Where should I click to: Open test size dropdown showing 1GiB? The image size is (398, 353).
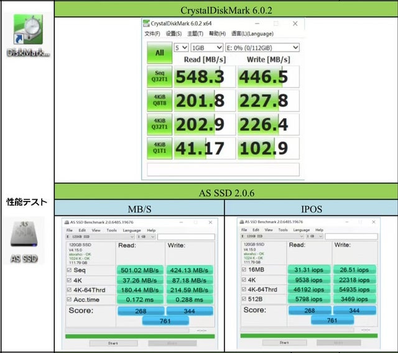click(206, 48)
